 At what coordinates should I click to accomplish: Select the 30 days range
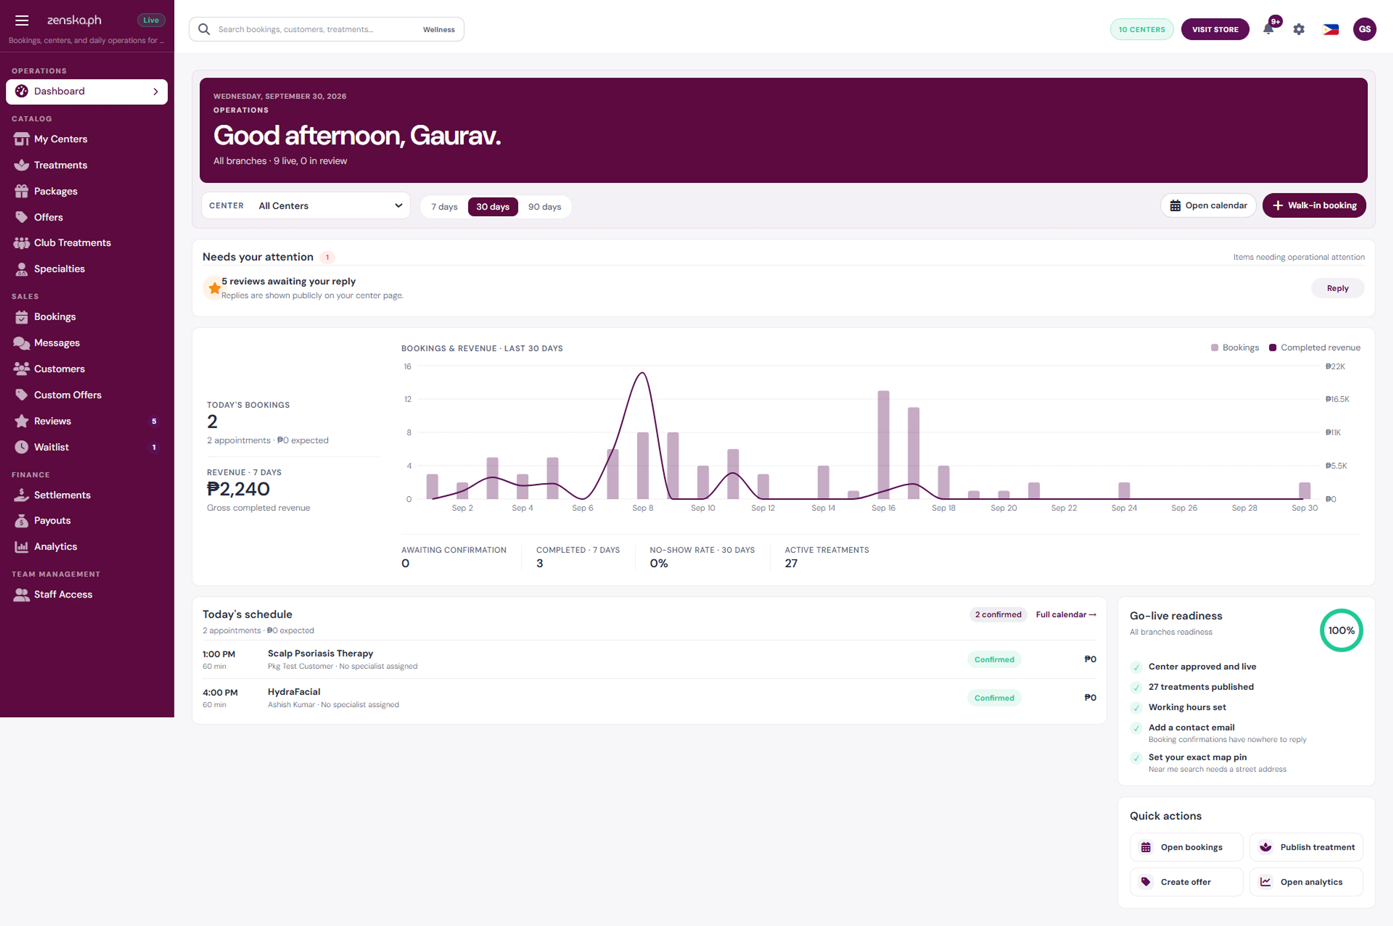(x=493, y=207)
